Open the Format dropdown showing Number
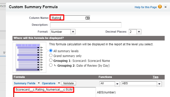The height and width of the screenshot is (97, 170). click(63, 32)
